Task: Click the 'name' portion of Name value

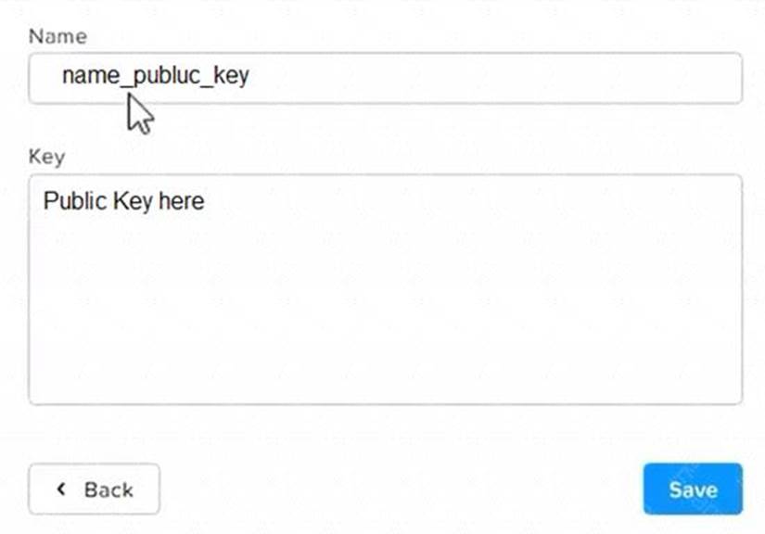Action: click(x=91, y=76)
